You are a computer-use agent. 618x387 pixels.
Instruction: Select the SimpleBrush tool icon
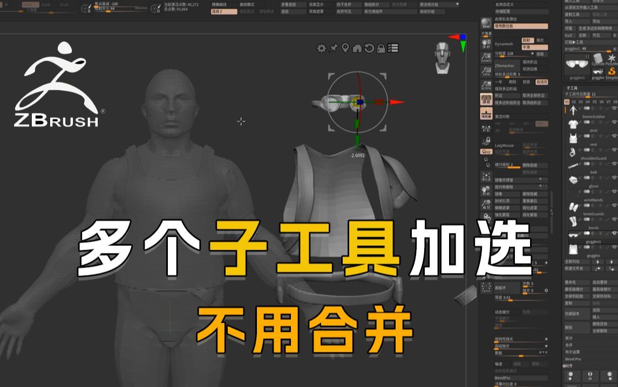[x=610, y=72]
